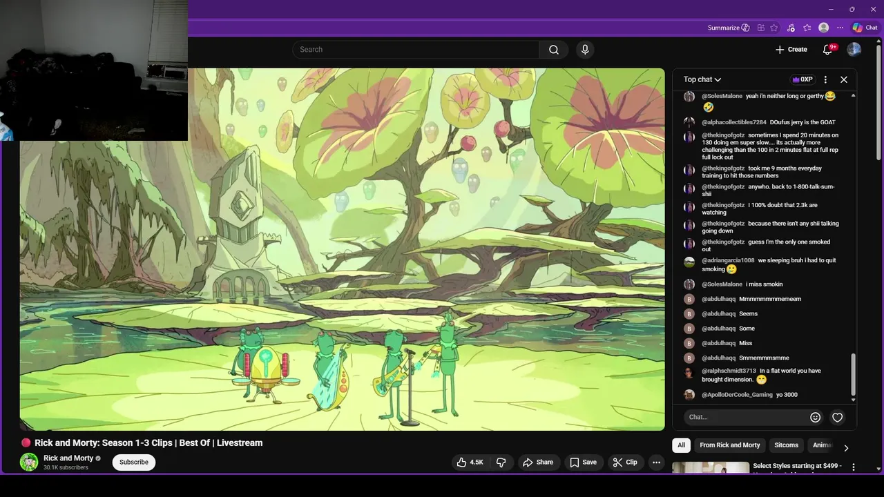Click the @ralphschmidt3713 username
The image size is (884, 497).
pos(729,371)
